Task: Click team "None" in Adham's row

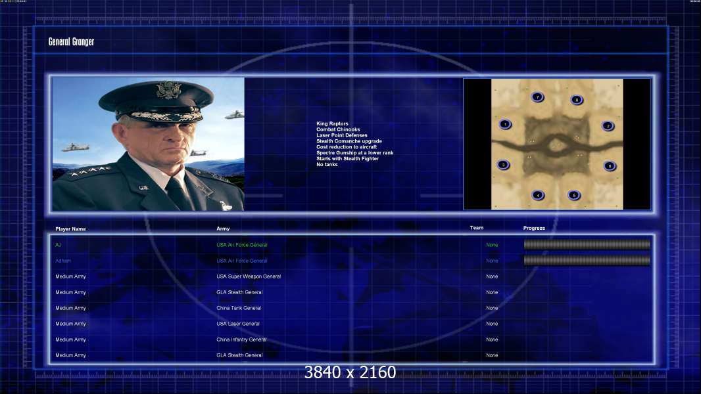Action: pos(492,261)
